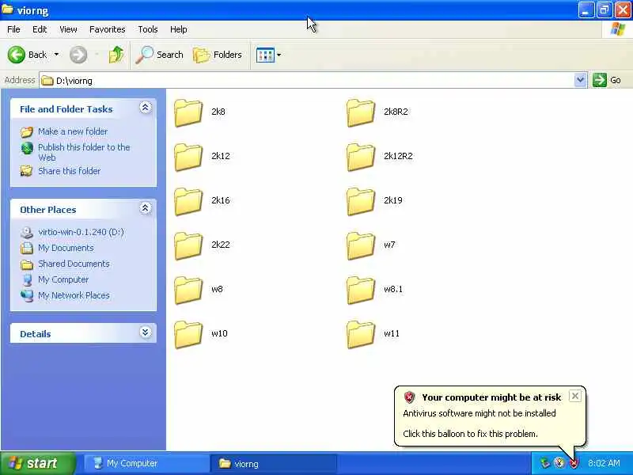Open the Help menu

(179, 29)
